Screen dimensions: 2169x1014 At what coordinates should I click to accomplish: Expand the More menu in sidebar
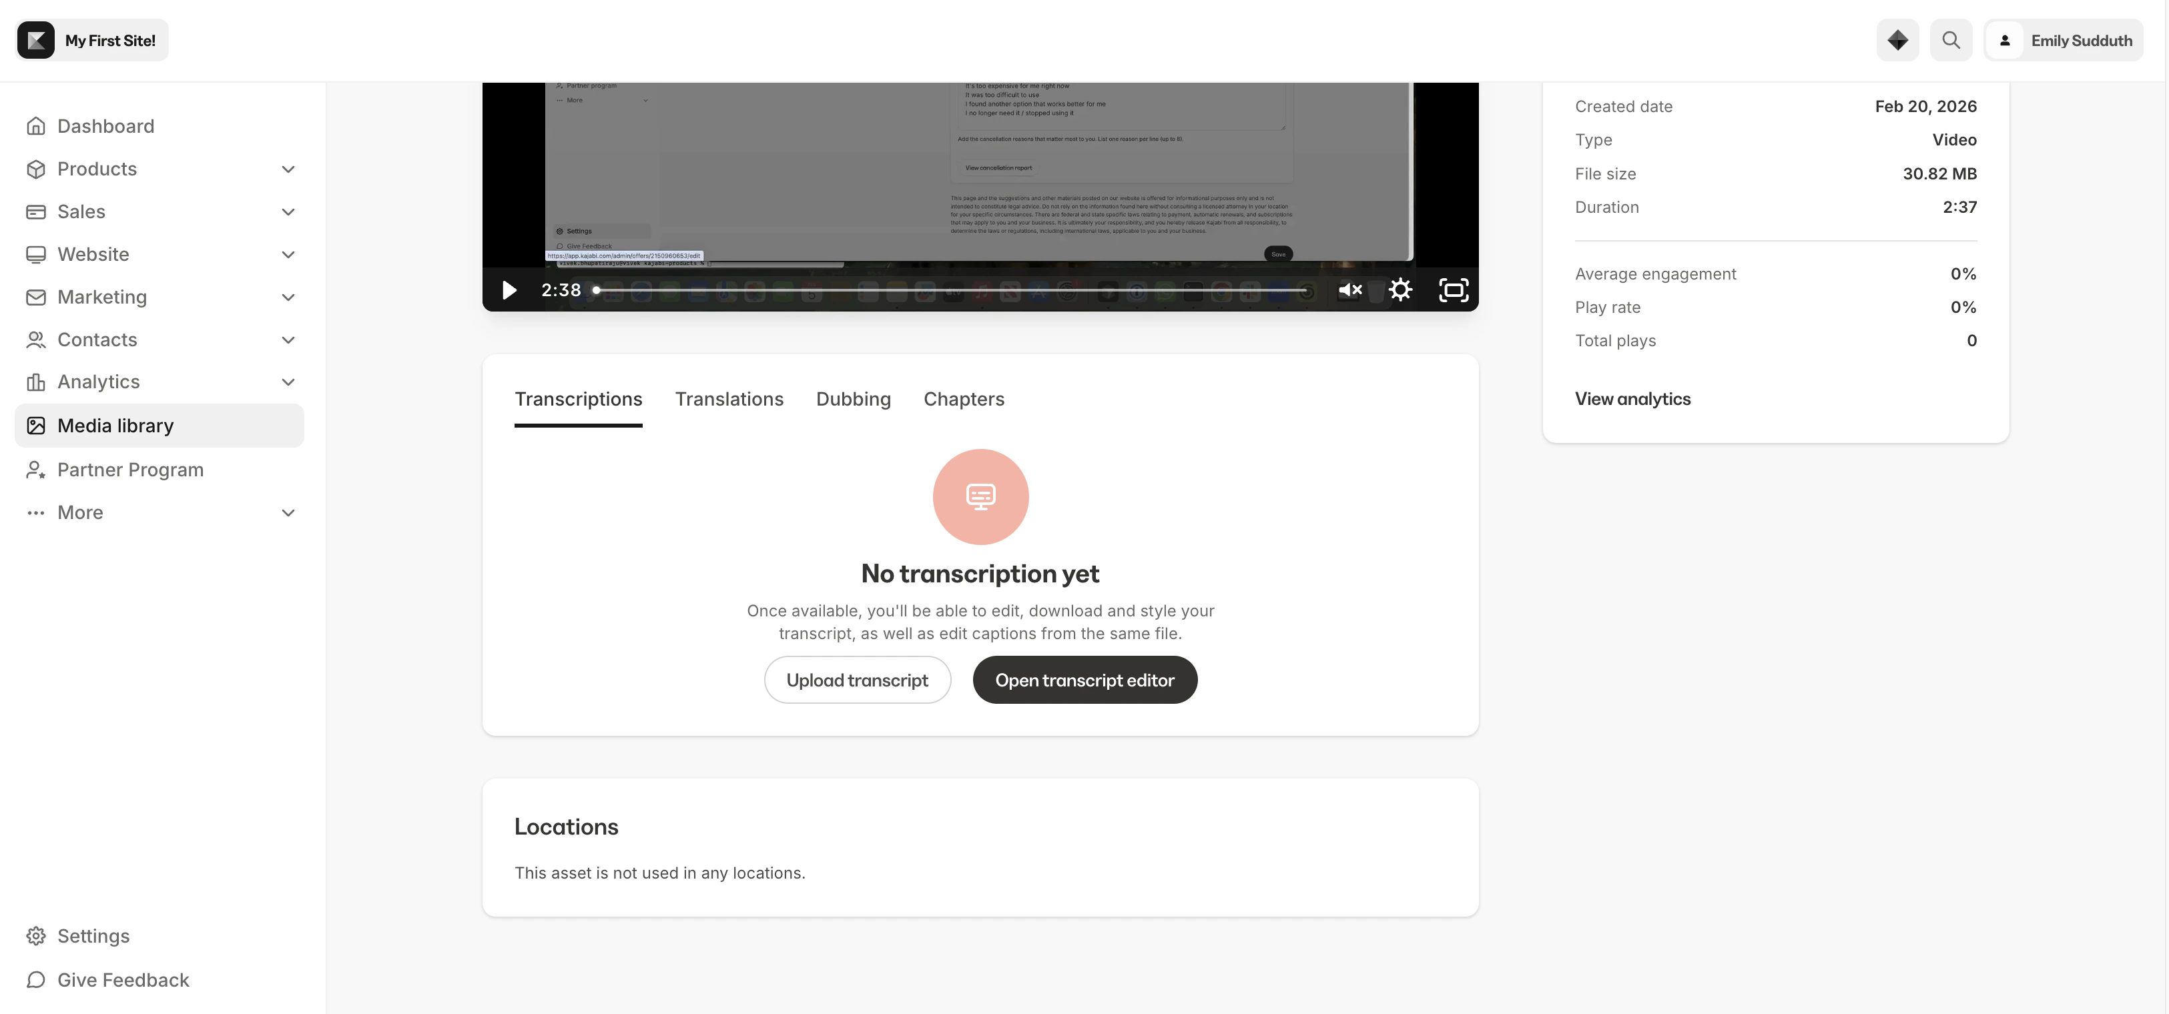tap(289, 512)
